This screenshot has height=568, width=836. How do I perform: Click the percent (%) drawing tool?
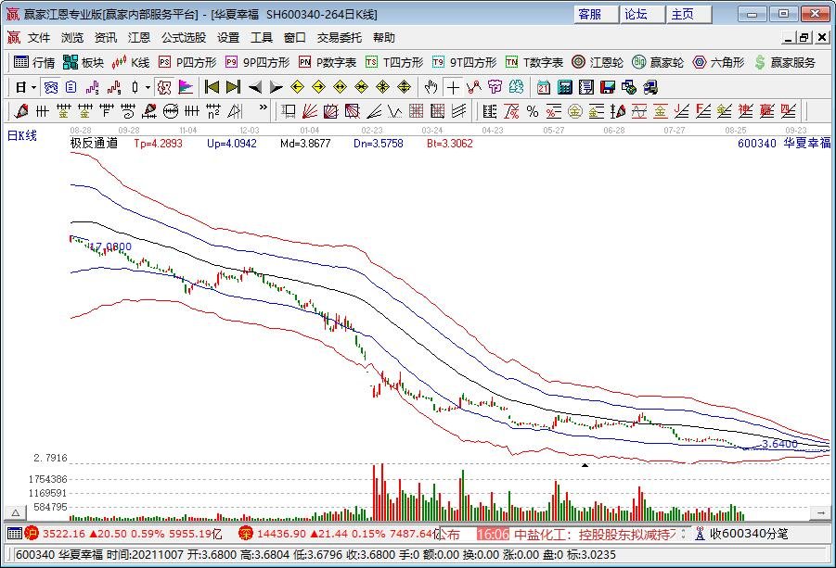click(x=533, y=111)
